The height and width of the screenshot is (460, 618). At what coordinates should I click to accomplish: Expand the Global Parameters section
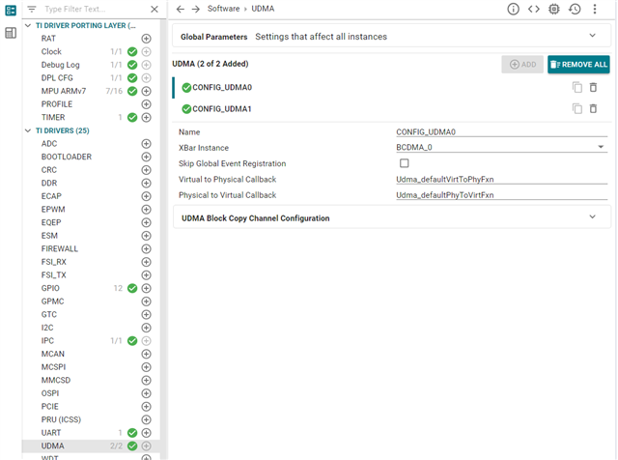[x=592, y=36]
